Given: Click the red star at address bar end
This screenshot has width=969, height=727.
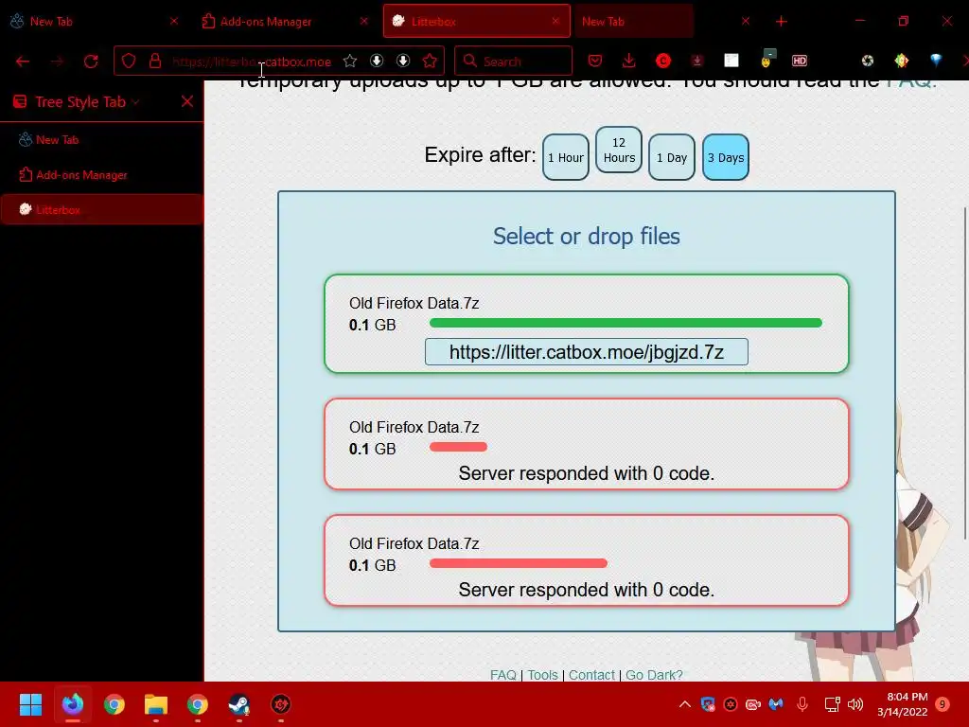Looking at the screenshot, I should click(x=430, y=61).
